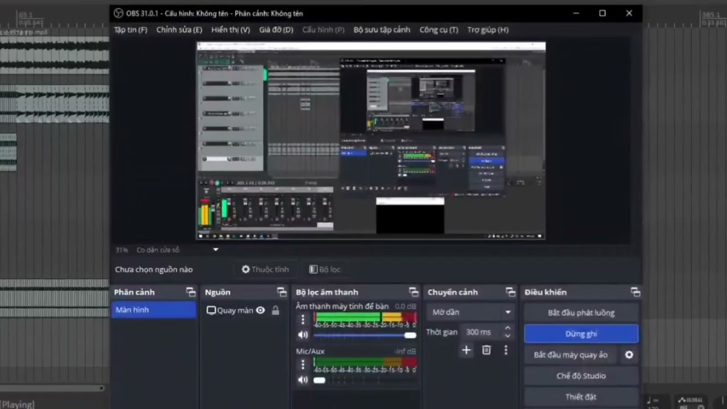The height and width of the screenshot is (409, 727).
Task: Mute the Mic/Aux speaker icon
Action: (x=303, y=380)
